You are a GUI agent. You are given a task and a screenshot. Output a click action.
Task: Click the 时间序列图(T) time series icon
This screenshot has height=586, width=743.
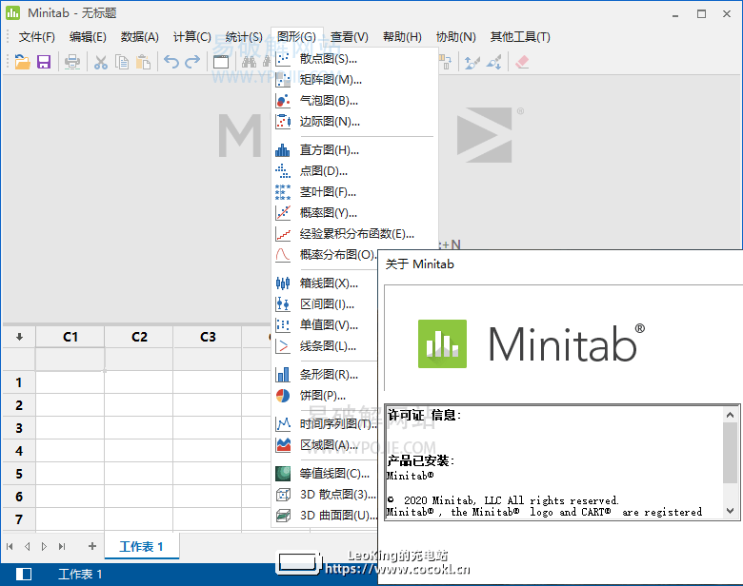pyautogui.click(x=283, y=423)
